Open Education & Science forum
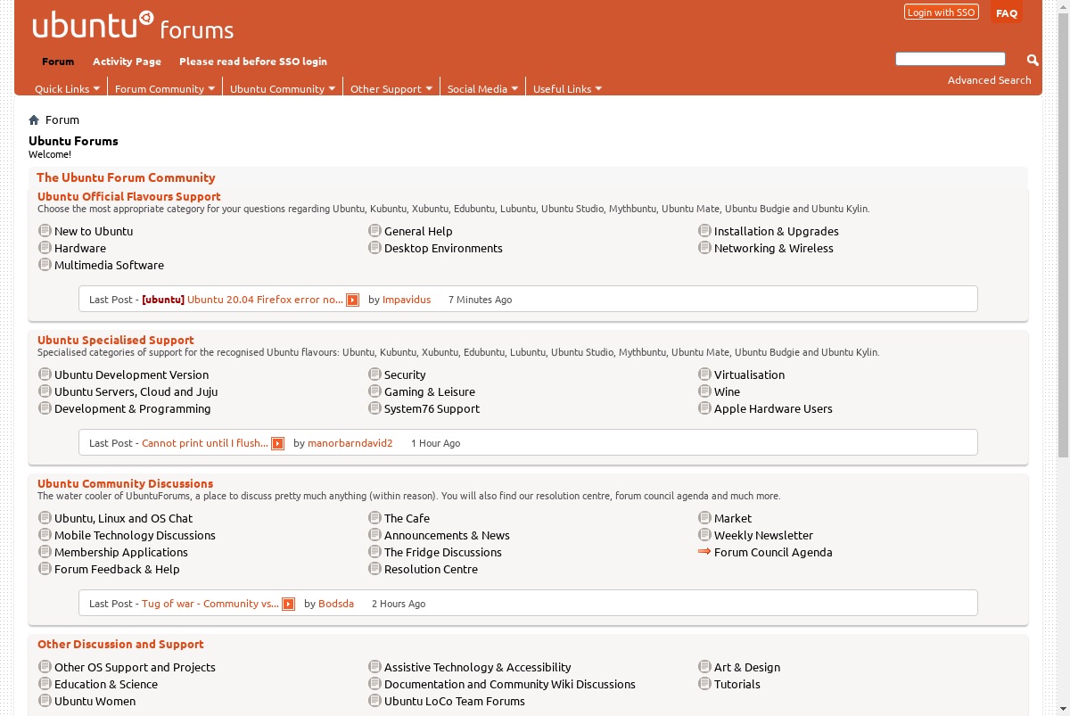 106,684
